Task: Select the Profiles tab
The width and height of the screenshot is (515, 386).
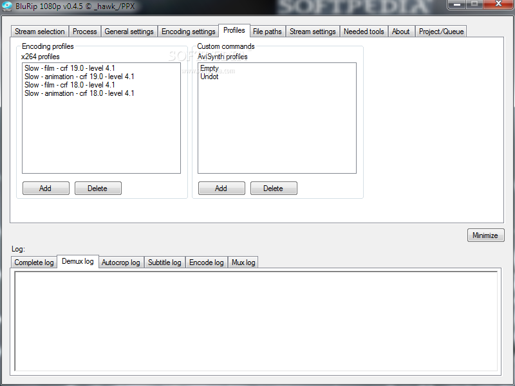Action: 234,30
